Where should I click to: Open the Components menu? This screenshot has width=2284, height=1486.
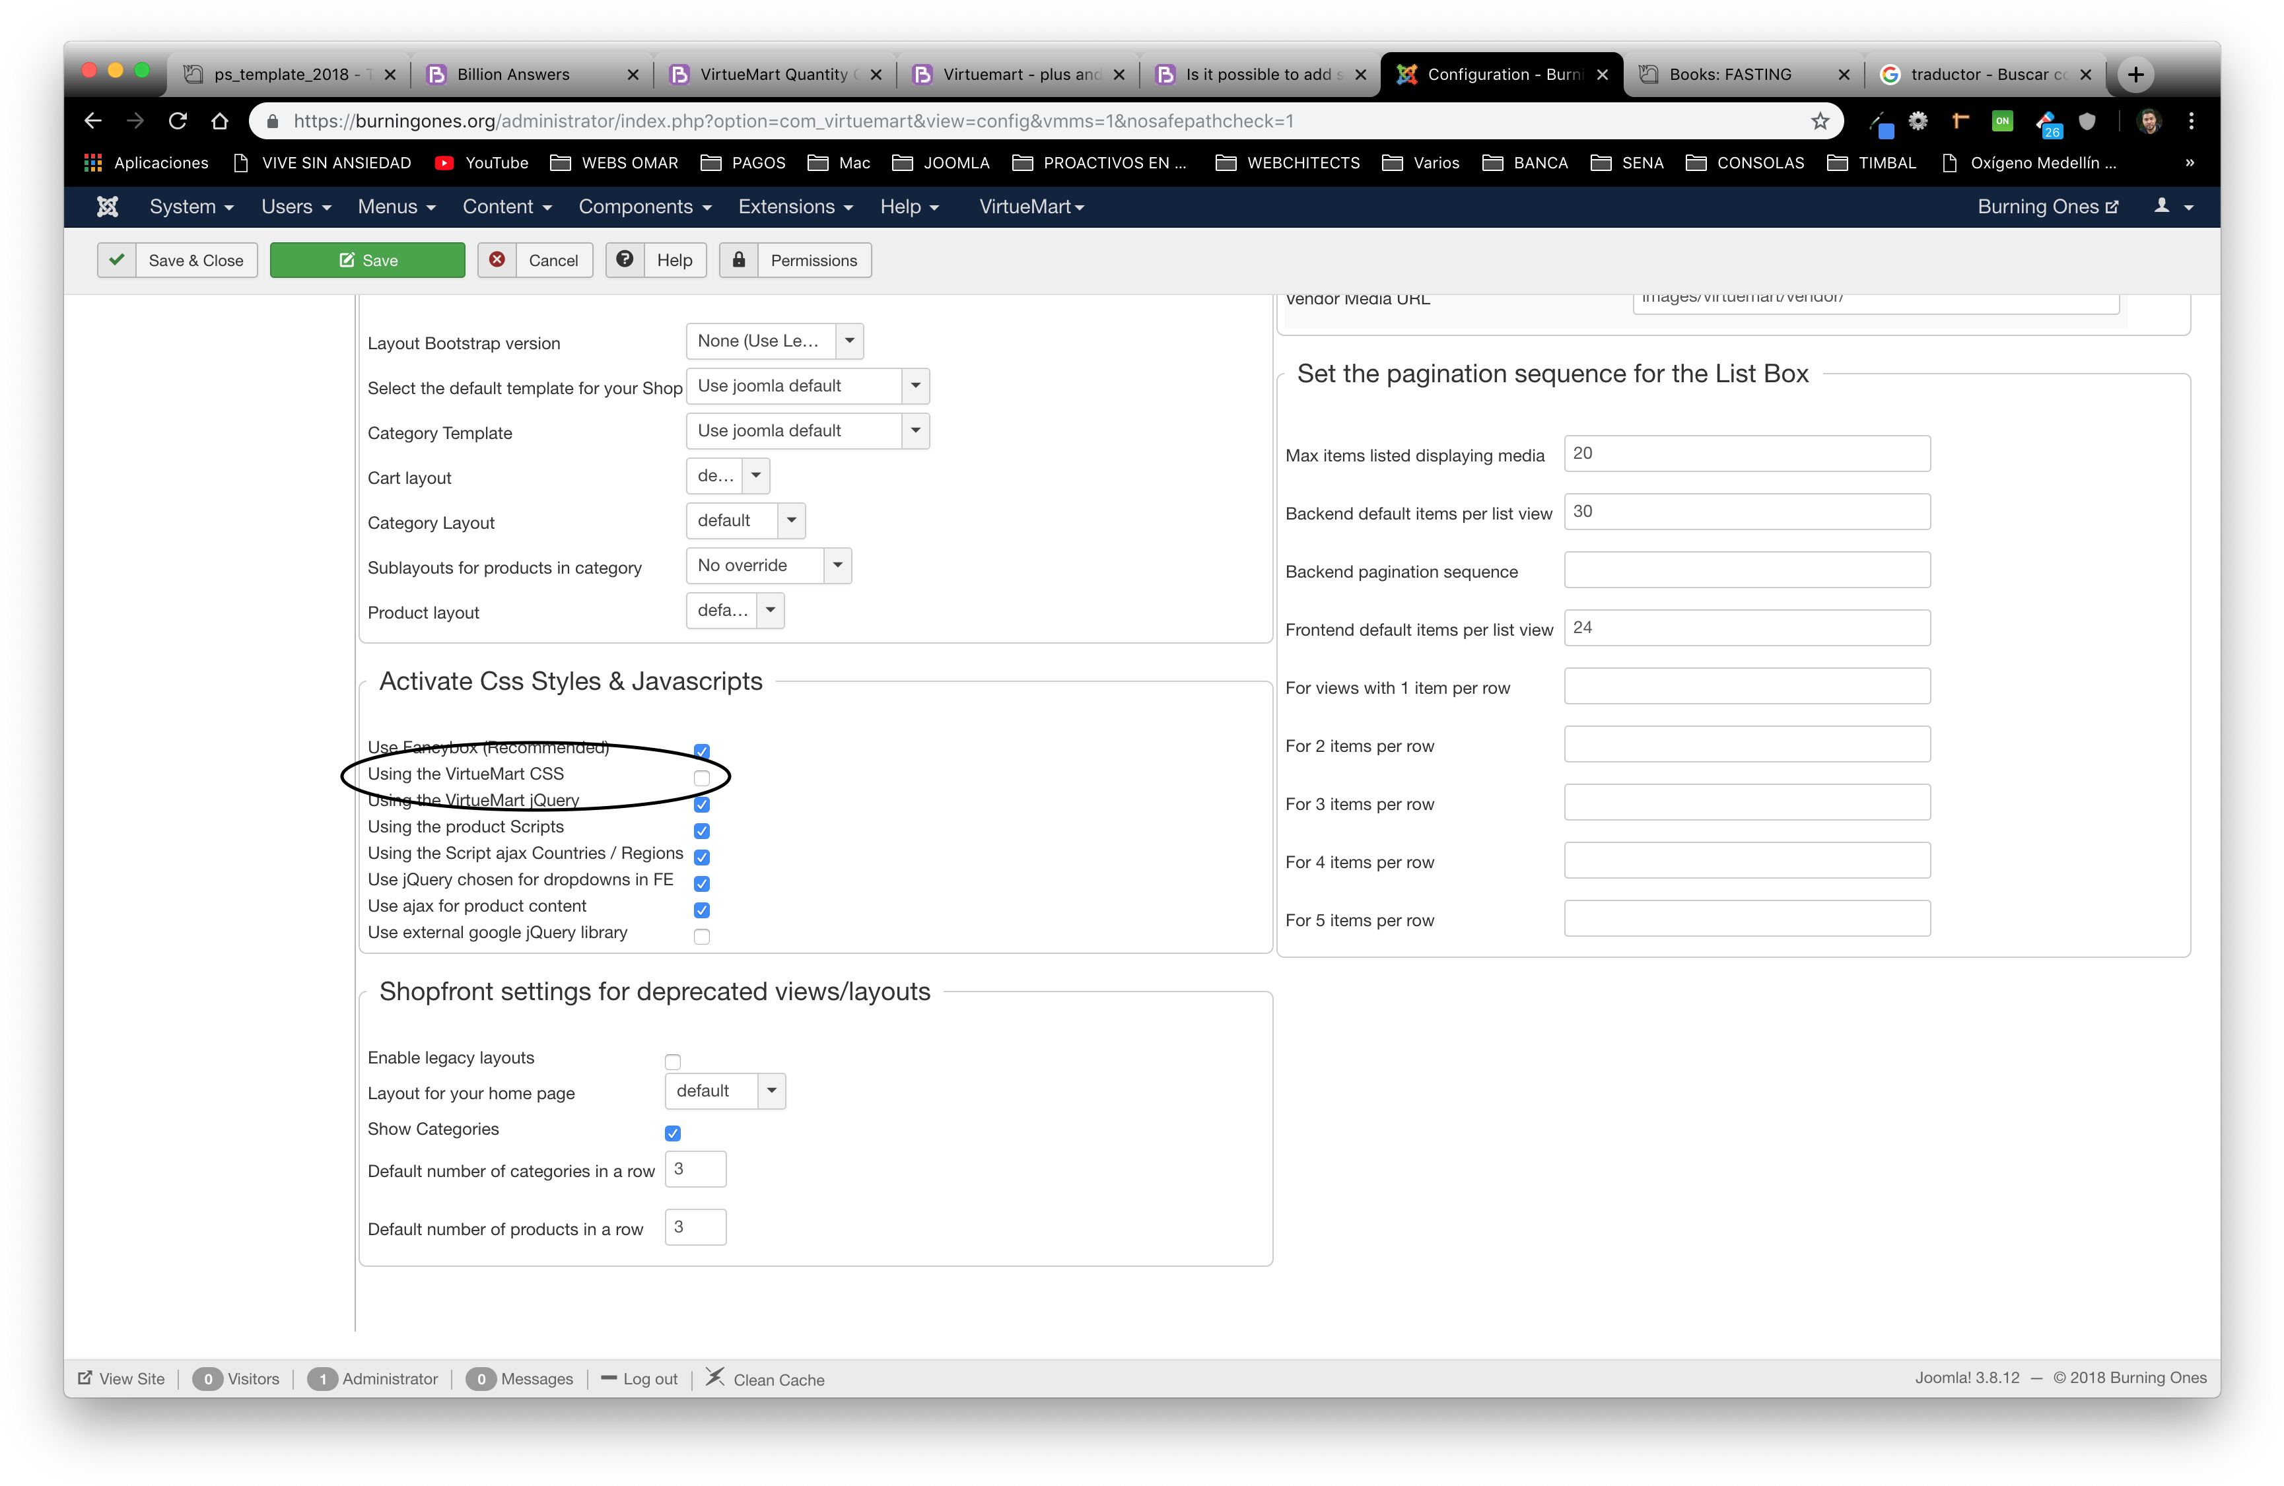point(644,206)
